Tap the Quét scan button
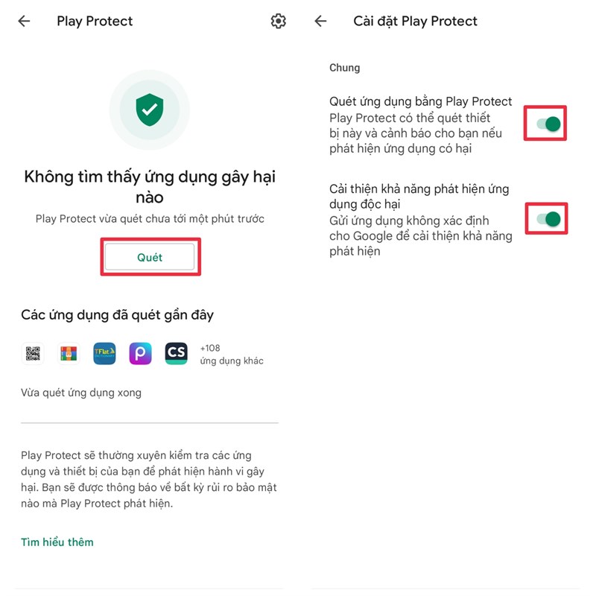Image resolution: width=596 pixels, height=596 pixels. coord(150,257)
